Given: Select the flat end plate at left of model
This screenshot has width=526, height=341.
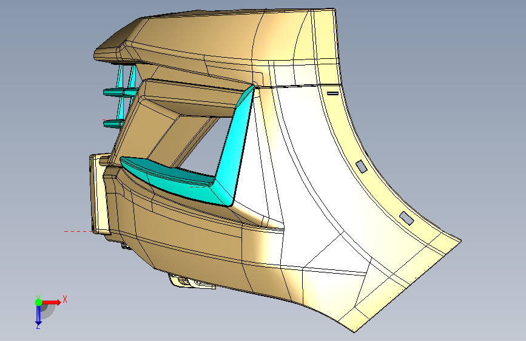Looking at the screenshot, I should tap(99, 194).
